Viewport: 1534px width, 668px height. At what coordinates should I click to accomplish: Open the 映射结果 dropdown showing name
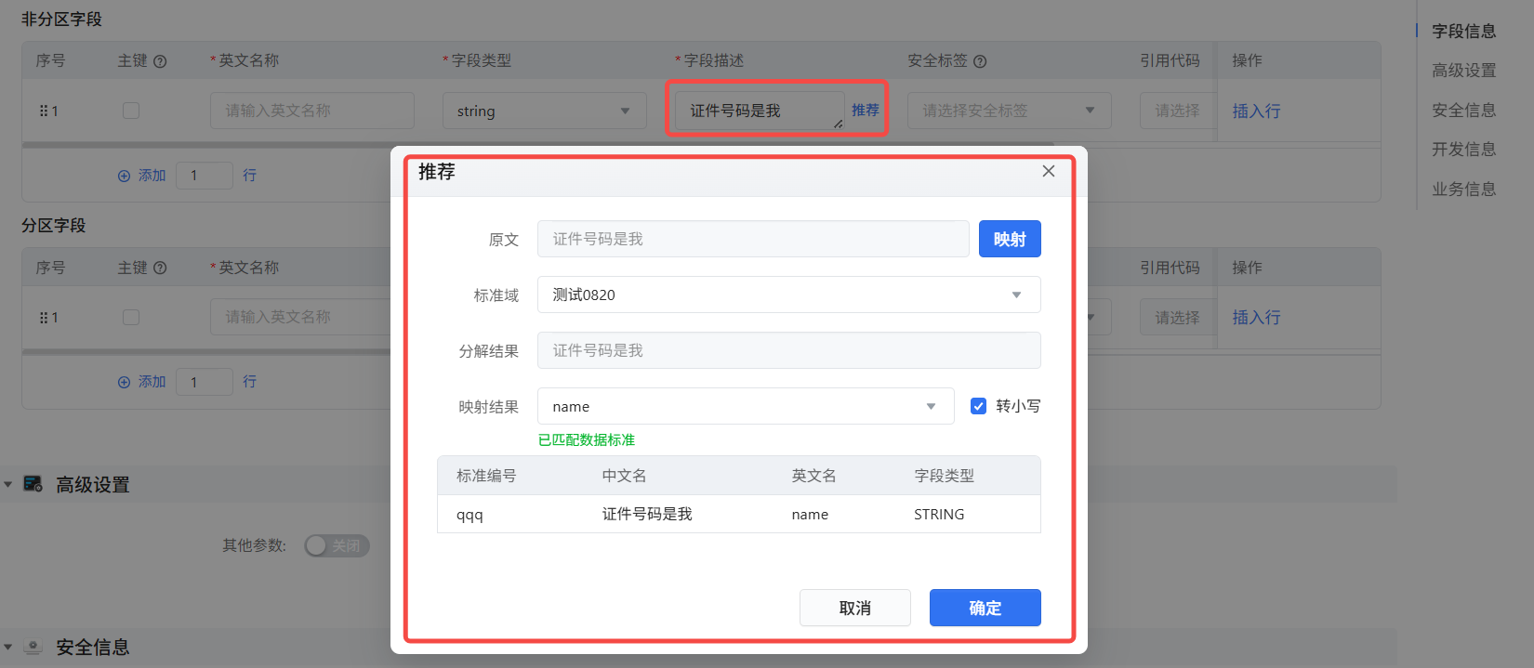pyautogui.click(x=746, y=406)
